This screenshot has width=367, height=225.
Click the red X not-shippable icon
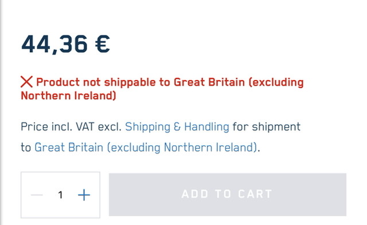click(x=27, y=82)
